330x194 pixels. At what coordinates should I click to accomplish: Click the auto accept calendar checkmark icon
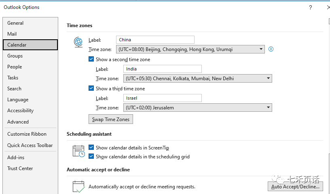(78, 186)
